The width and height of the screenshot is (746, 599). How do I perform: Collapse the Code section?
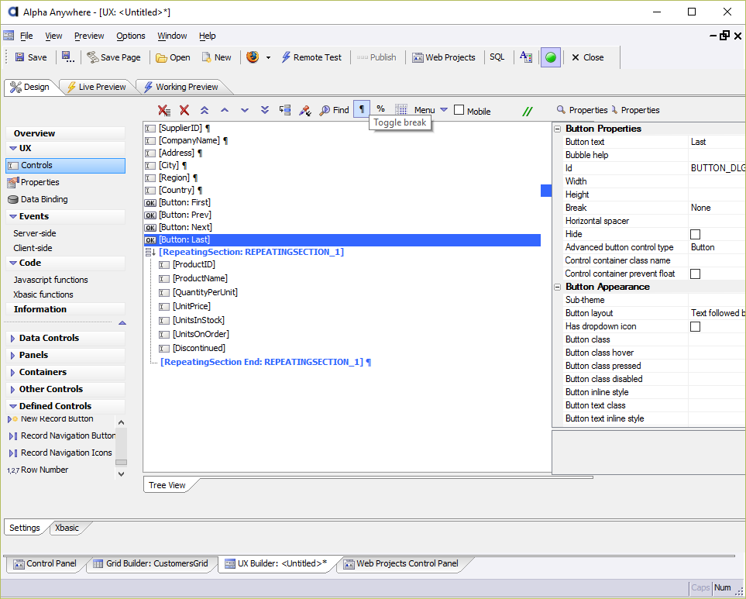(x=13, y=263)
